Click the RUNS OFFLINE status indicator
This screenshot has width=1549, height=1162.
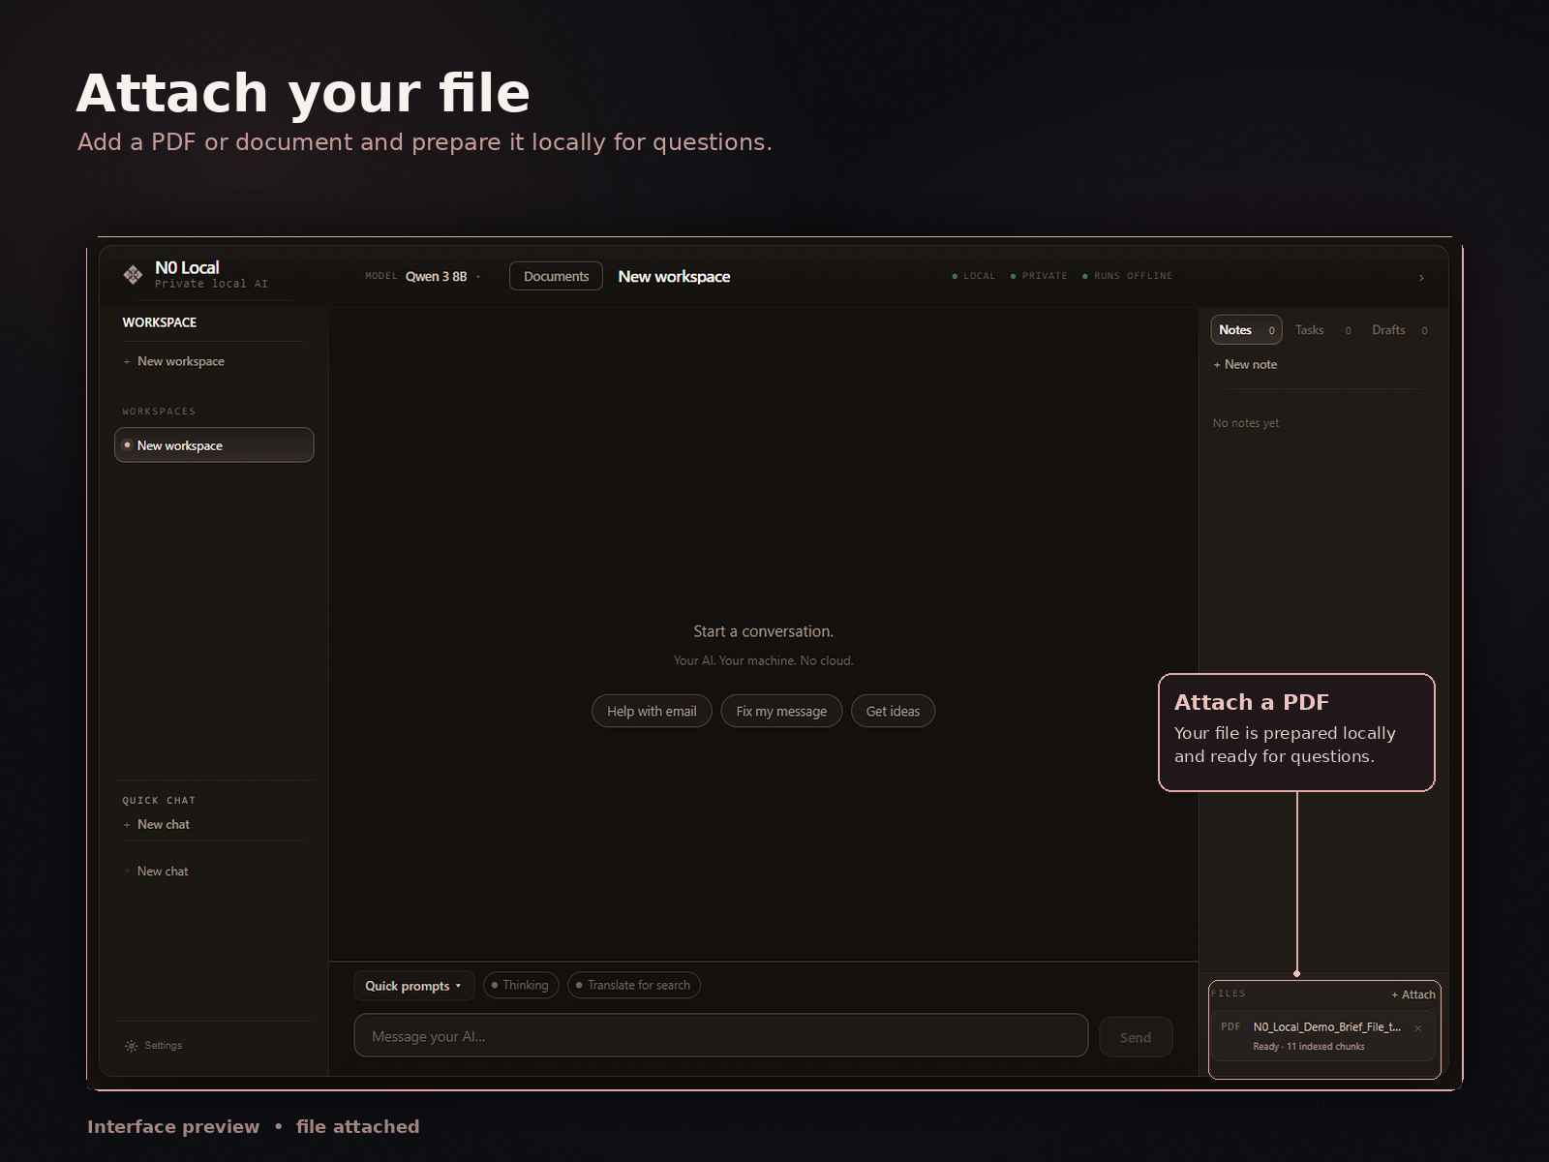pyautogui.click(x=1128, y=276)
